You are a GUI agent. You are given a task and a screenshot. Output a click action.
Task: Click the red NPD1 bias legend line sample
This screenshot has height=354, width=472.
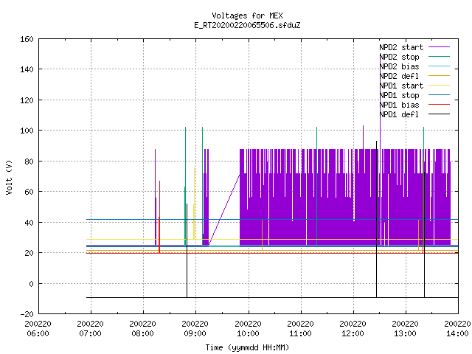pyautogui.click(x=439, y=105)
